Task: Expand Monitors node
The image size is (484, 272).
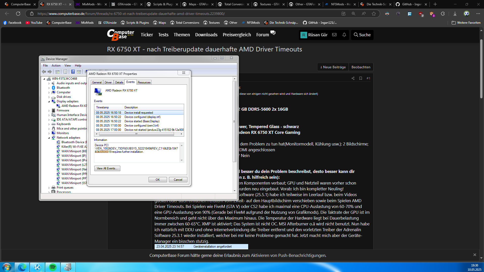Action: pos(49,133)
